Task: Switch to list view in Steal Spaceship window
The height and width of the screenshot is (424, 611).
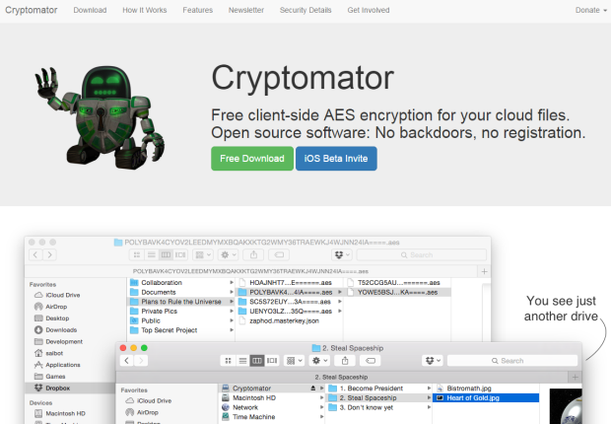Action: 242,361
